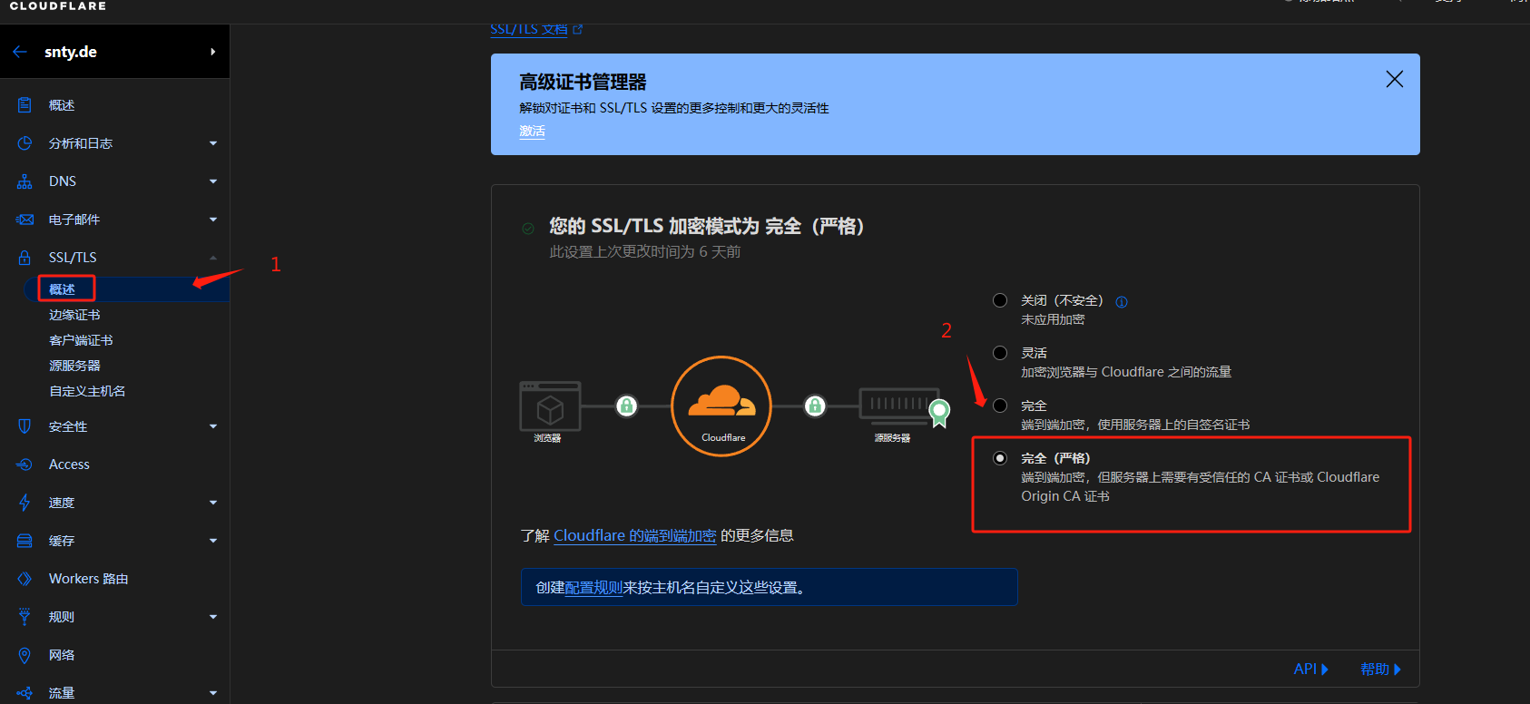This screenshot has width=1530, height=704.
Task: Click the green checkmark by encryption mode heading
Action: [x=528, y=228]
